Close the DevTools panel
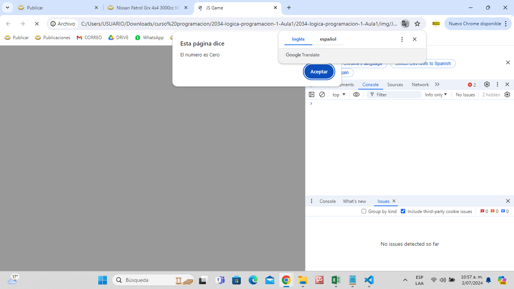 click(x=507, y=84)
